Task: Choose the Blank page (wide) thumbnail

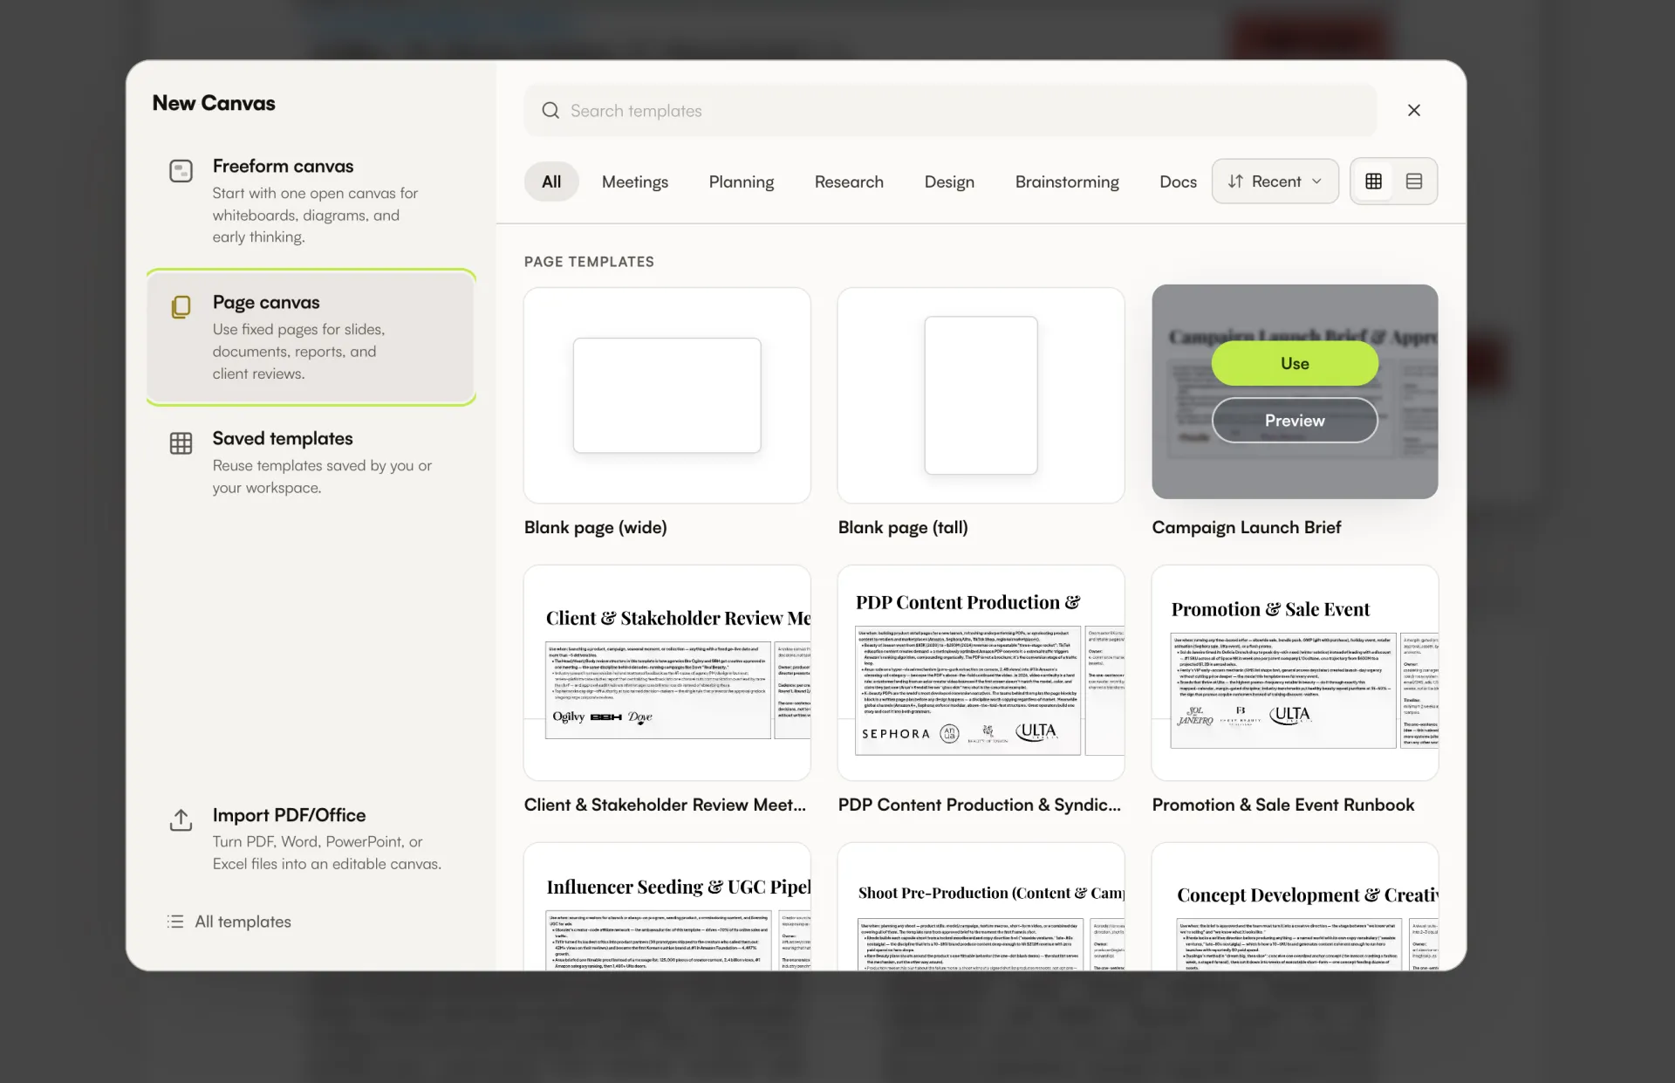Action: point(667,395)
